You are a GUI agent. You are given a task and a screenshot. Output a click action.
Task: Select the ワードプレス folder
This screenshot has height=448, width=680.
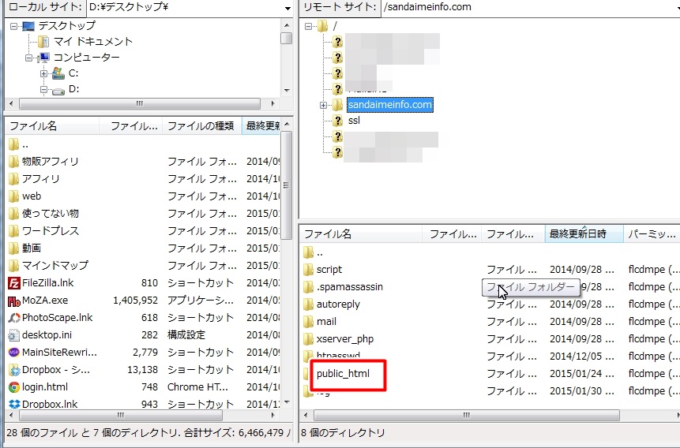coord(51,231)
